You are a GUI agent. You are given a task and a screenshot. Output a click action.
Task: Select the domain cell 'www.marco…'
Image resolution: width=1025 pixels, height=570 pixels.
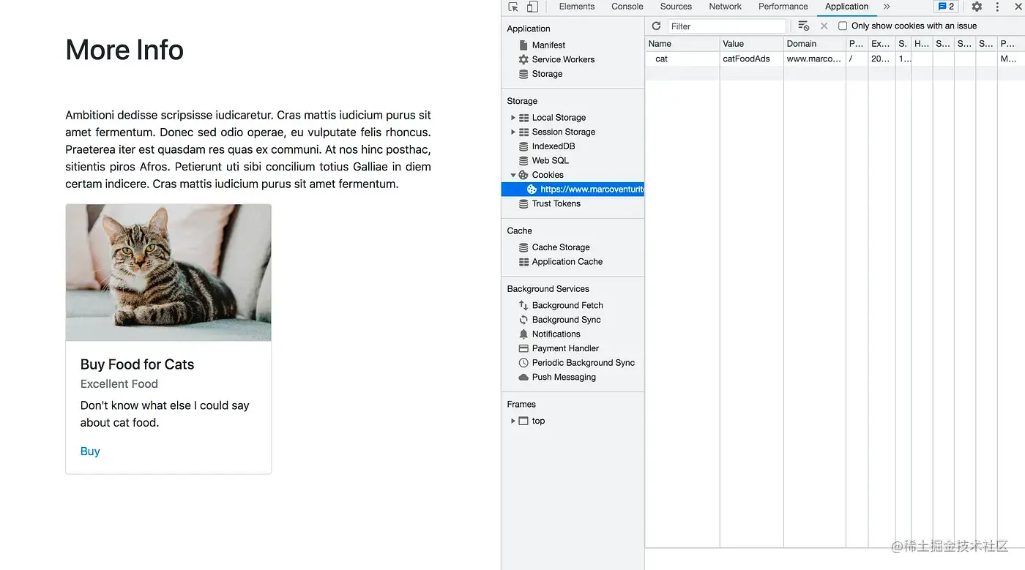click(815, 59)
